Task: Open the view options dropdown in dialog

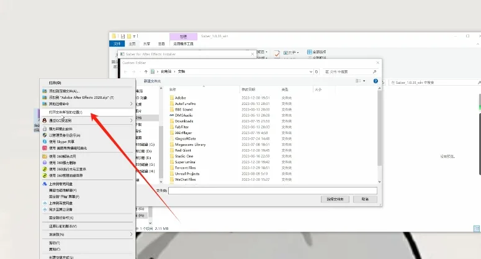Action: (x=364, y=81)
